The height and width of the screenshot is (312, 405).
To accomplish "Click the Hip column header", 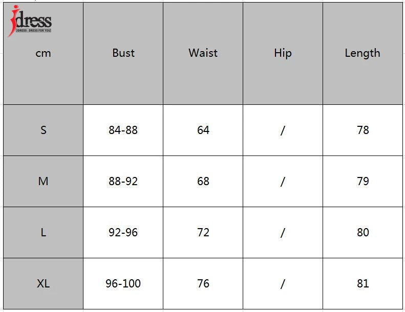I will (x=283, y=53).
